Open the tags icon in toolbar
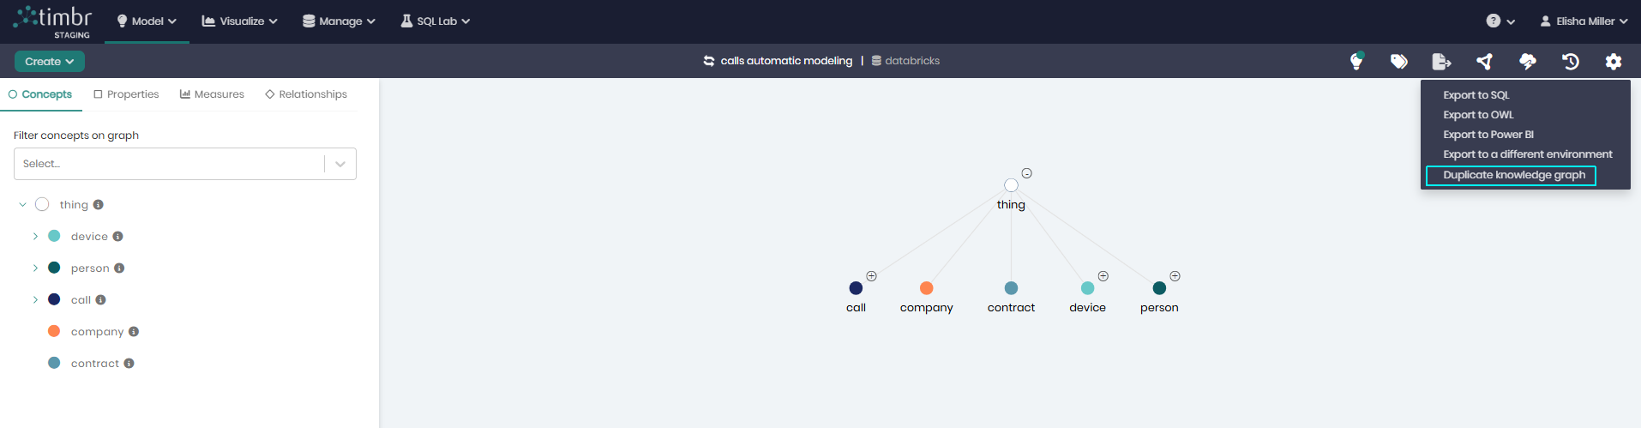 tap(1398, 61)
